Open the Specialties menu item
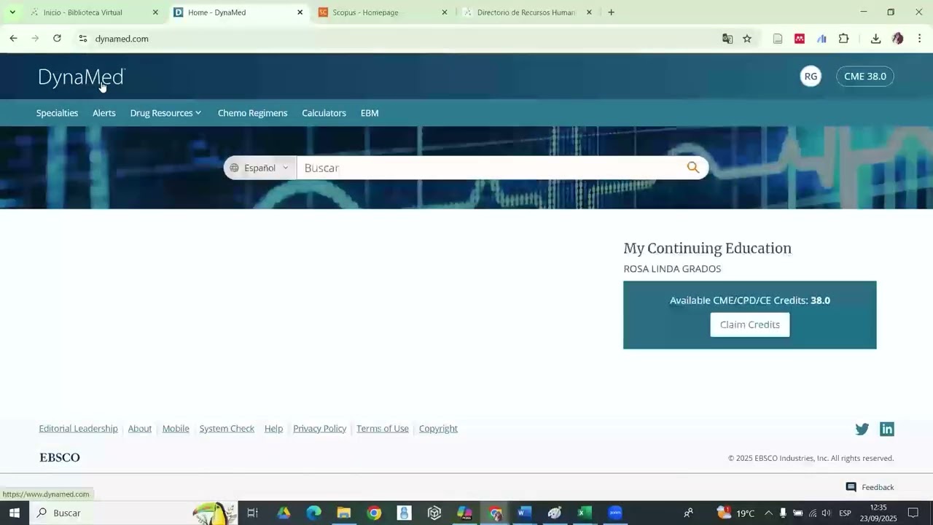 57,113
